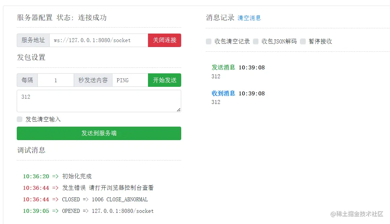Image resolution: width=390 pixels, height=224 pixels.
Task: Send message with 发送到服务端 button
Action: pyautogui.click(x=99, y=133)
